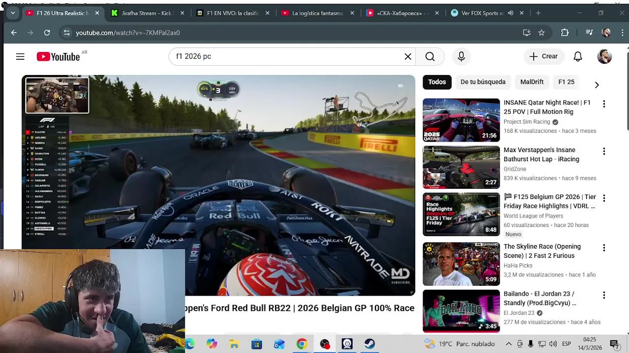Open Steam from the taskbar
Viewport: 629px width, 353px height.
click(x=370, y=344)
